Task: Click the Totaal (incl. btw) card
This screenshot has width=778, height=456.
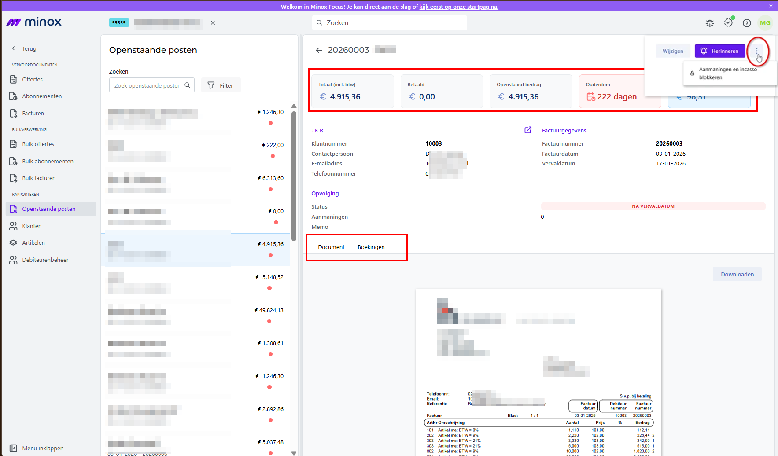Action: pos(353,91)
